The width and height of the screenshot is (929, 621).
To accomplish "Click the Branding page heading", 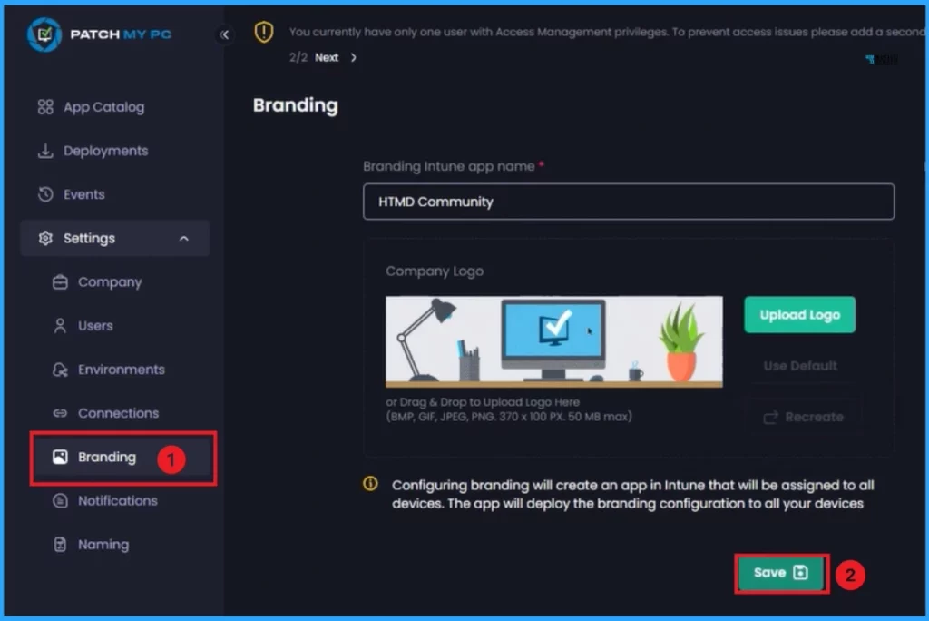I will [296, 105].
